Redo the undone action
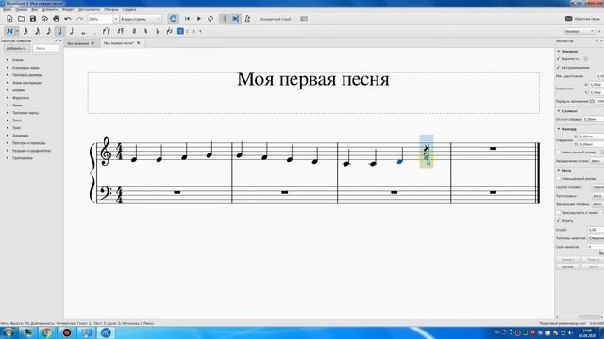Viewport: 604px width, 339px height. point(79,19)
